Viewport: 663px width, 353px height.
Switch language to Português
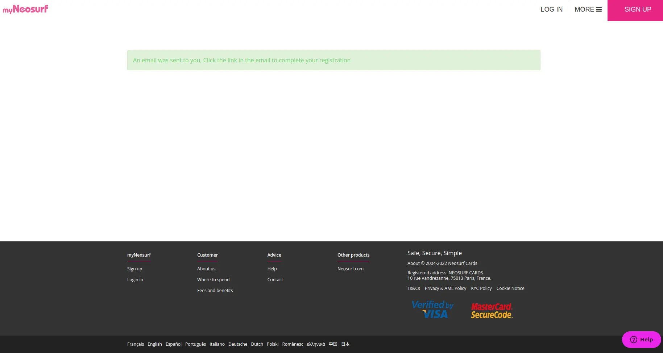tap(195, 344)
